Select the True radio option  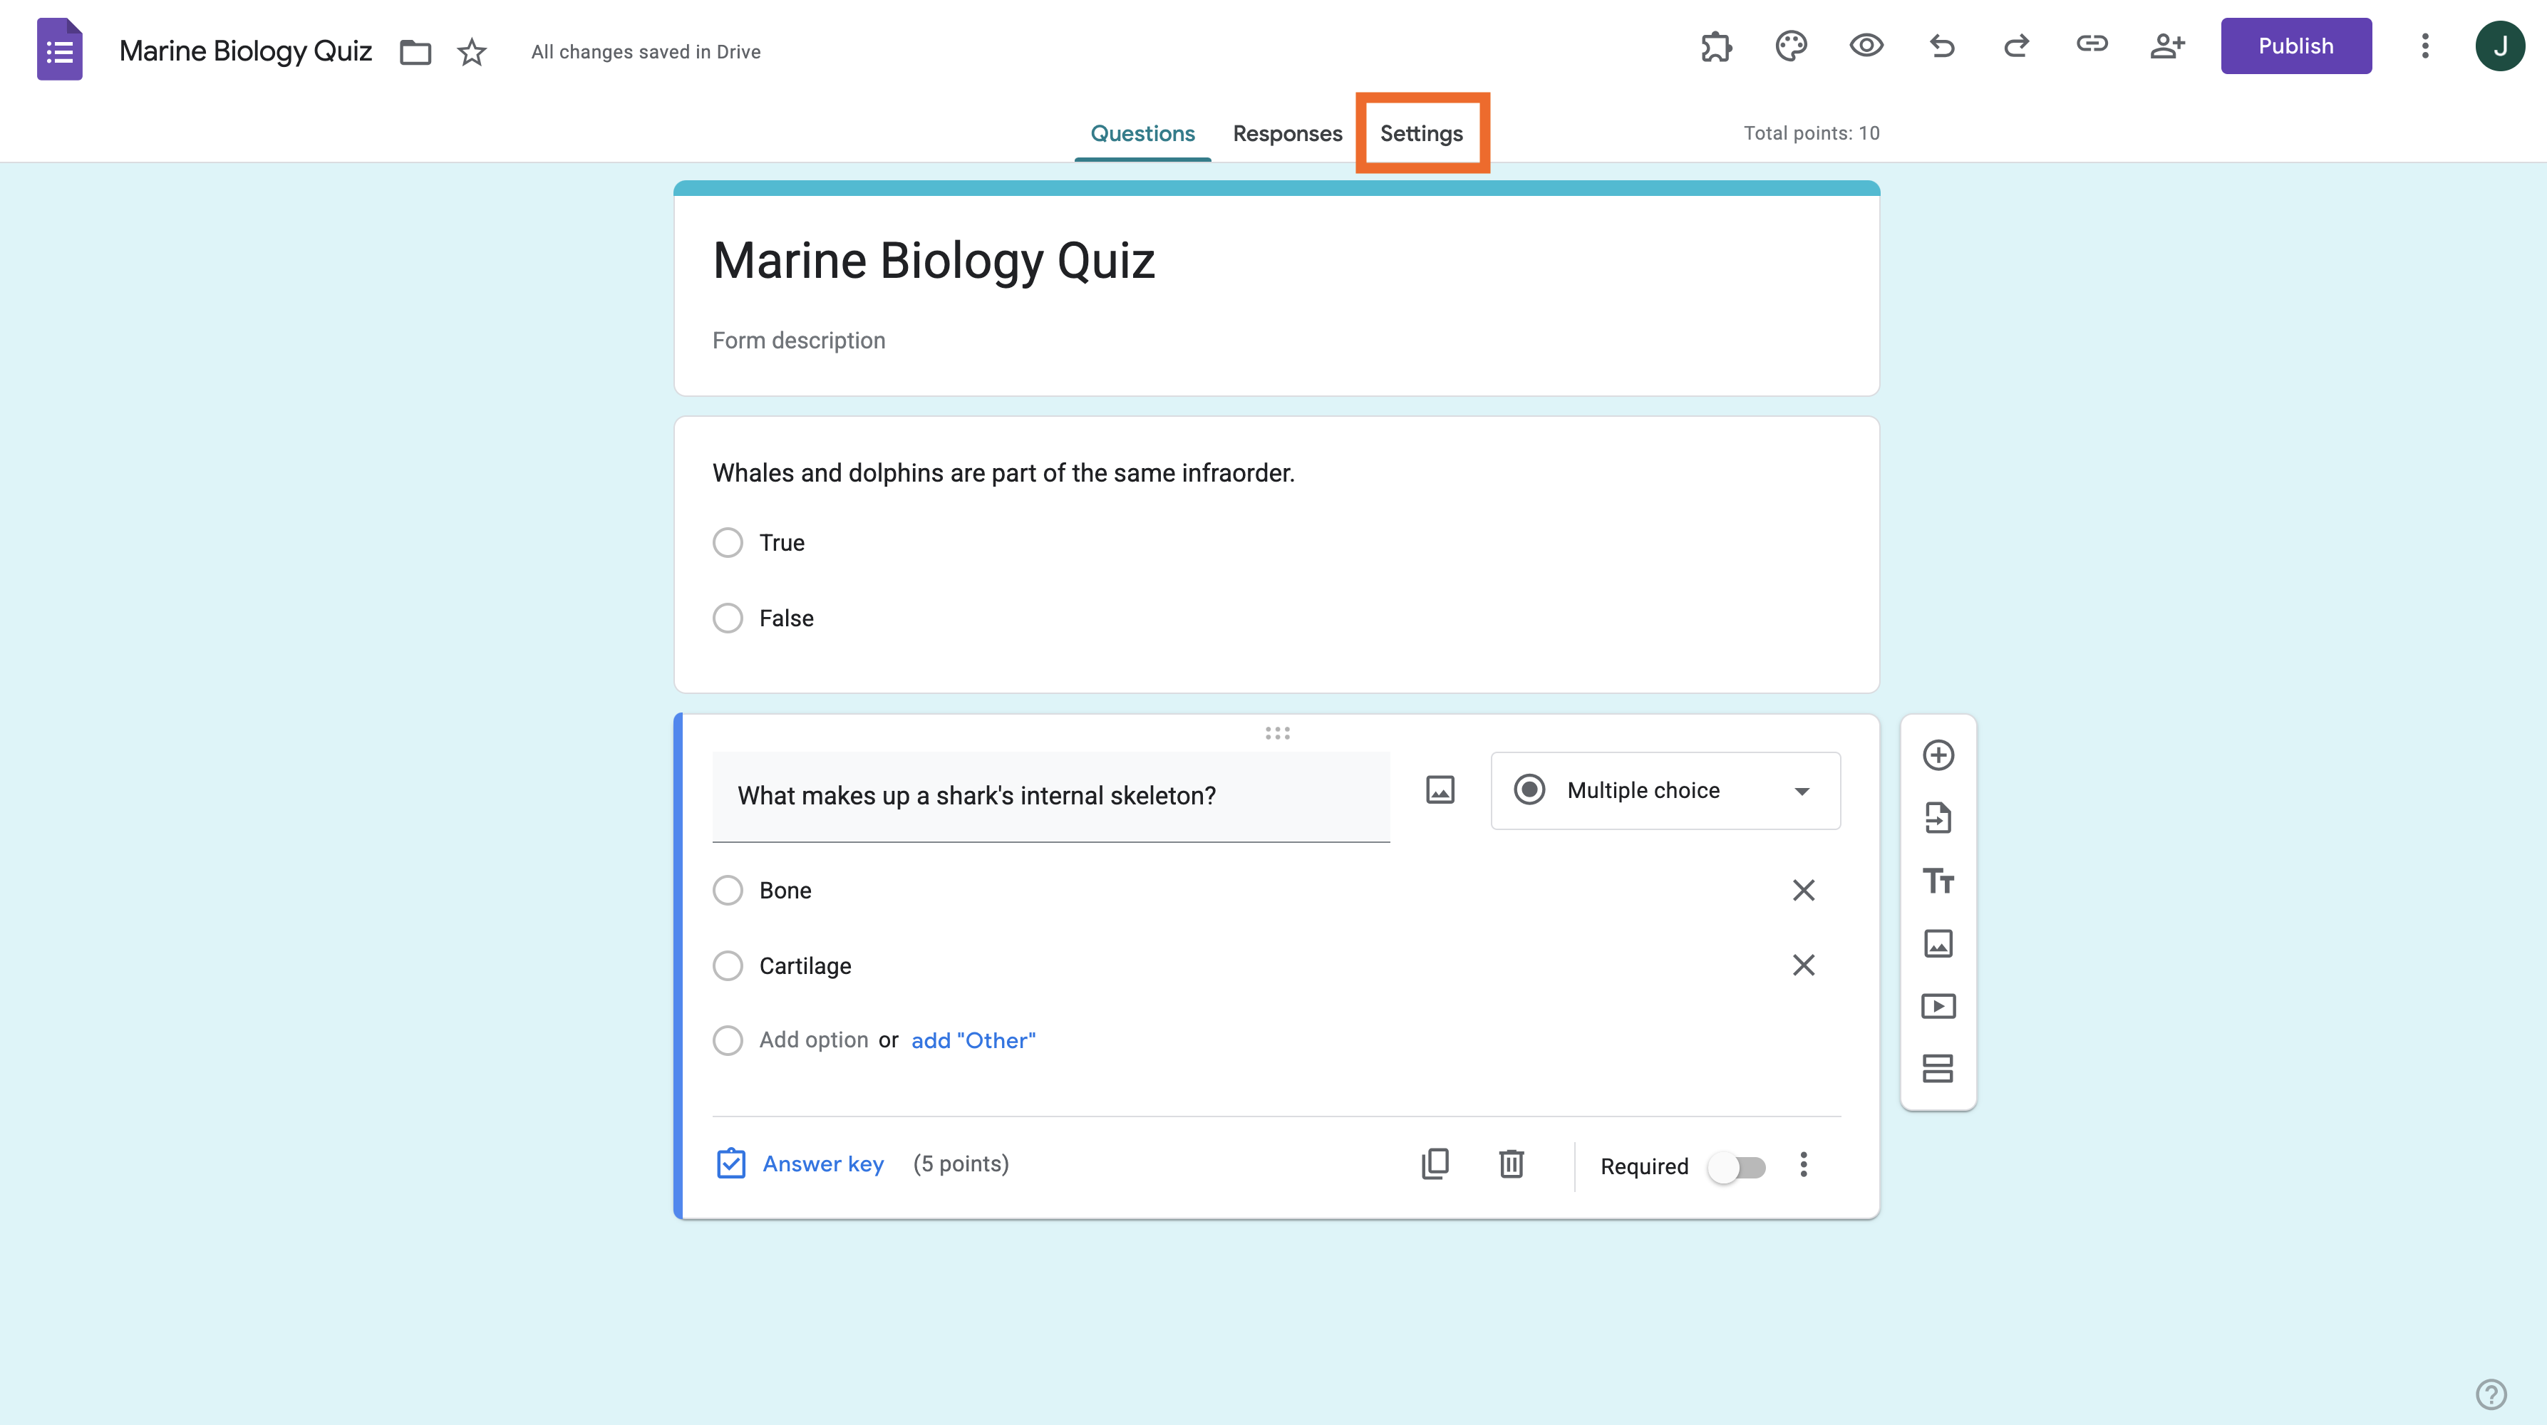click(x=728, y=542)
